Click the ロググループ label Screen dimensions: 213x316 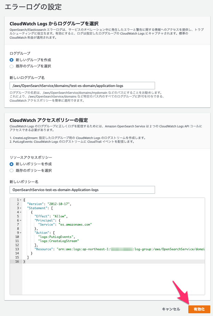[20, 53]
